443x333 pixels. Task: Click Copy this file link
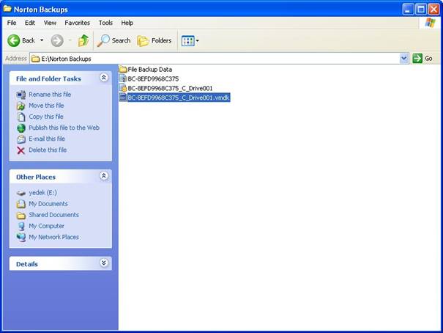click(x=46, y=117)
